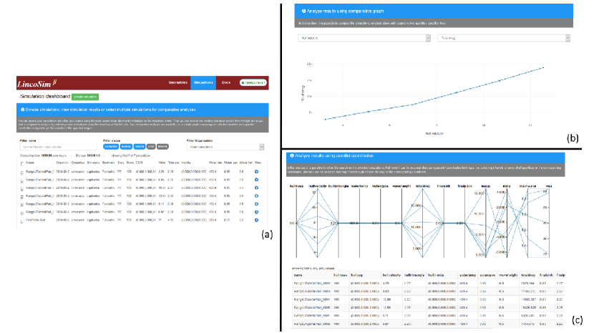Click the finalsink parallel coordinates axis
The height and width of the screenshot is (333, 594).
pos(444,223)
